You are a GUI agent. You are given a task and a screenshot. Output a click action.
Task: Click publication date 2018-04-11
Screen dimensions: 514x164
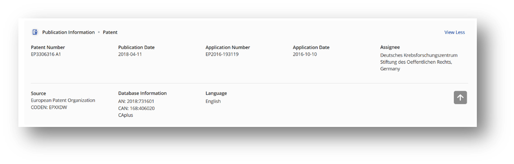130,54
